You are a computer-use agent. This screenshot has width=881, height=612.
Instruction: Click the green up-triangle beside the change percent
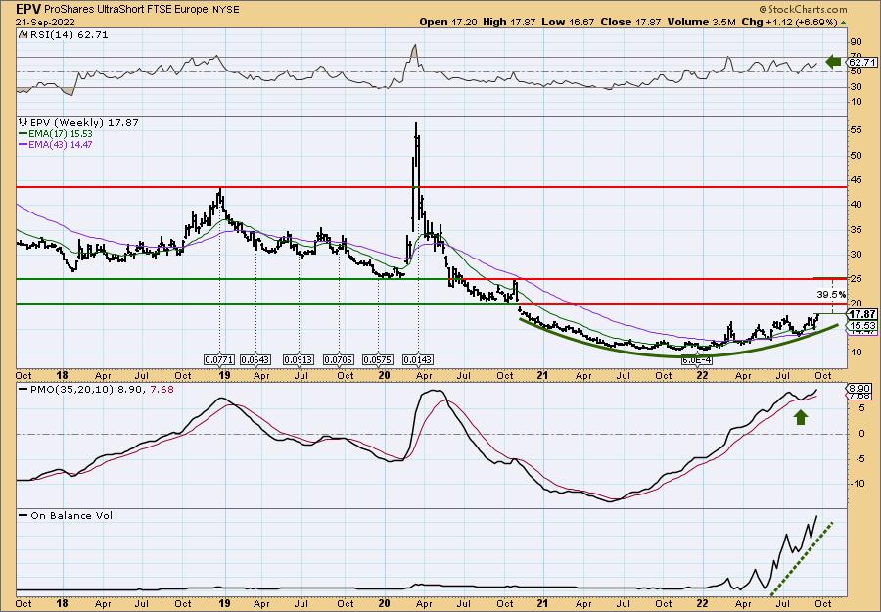point(844,23)
